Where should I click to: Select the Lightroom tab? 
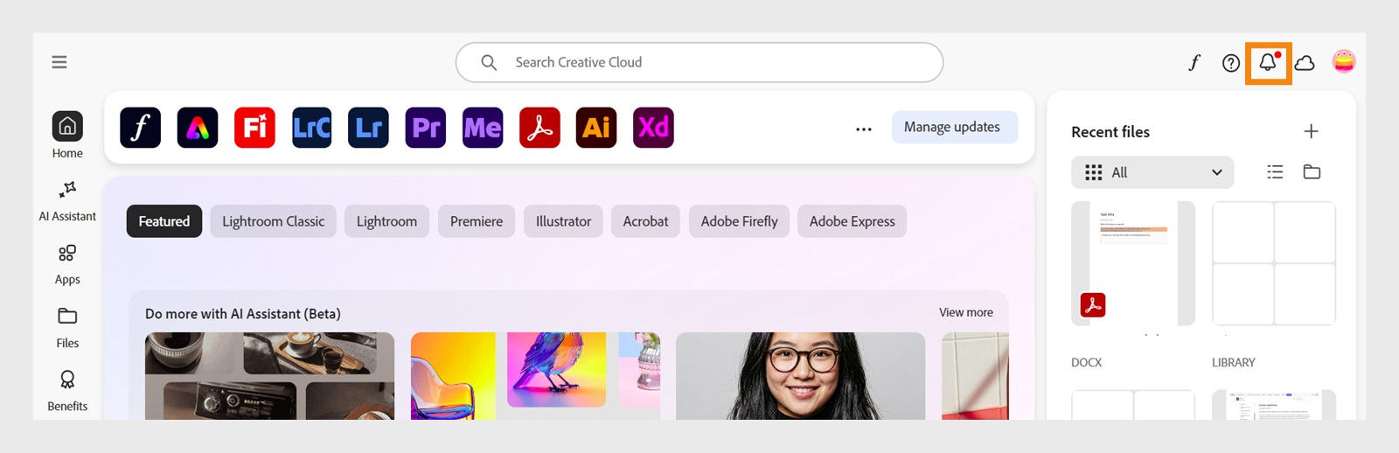pyautogui.click(x=386, y=221)
